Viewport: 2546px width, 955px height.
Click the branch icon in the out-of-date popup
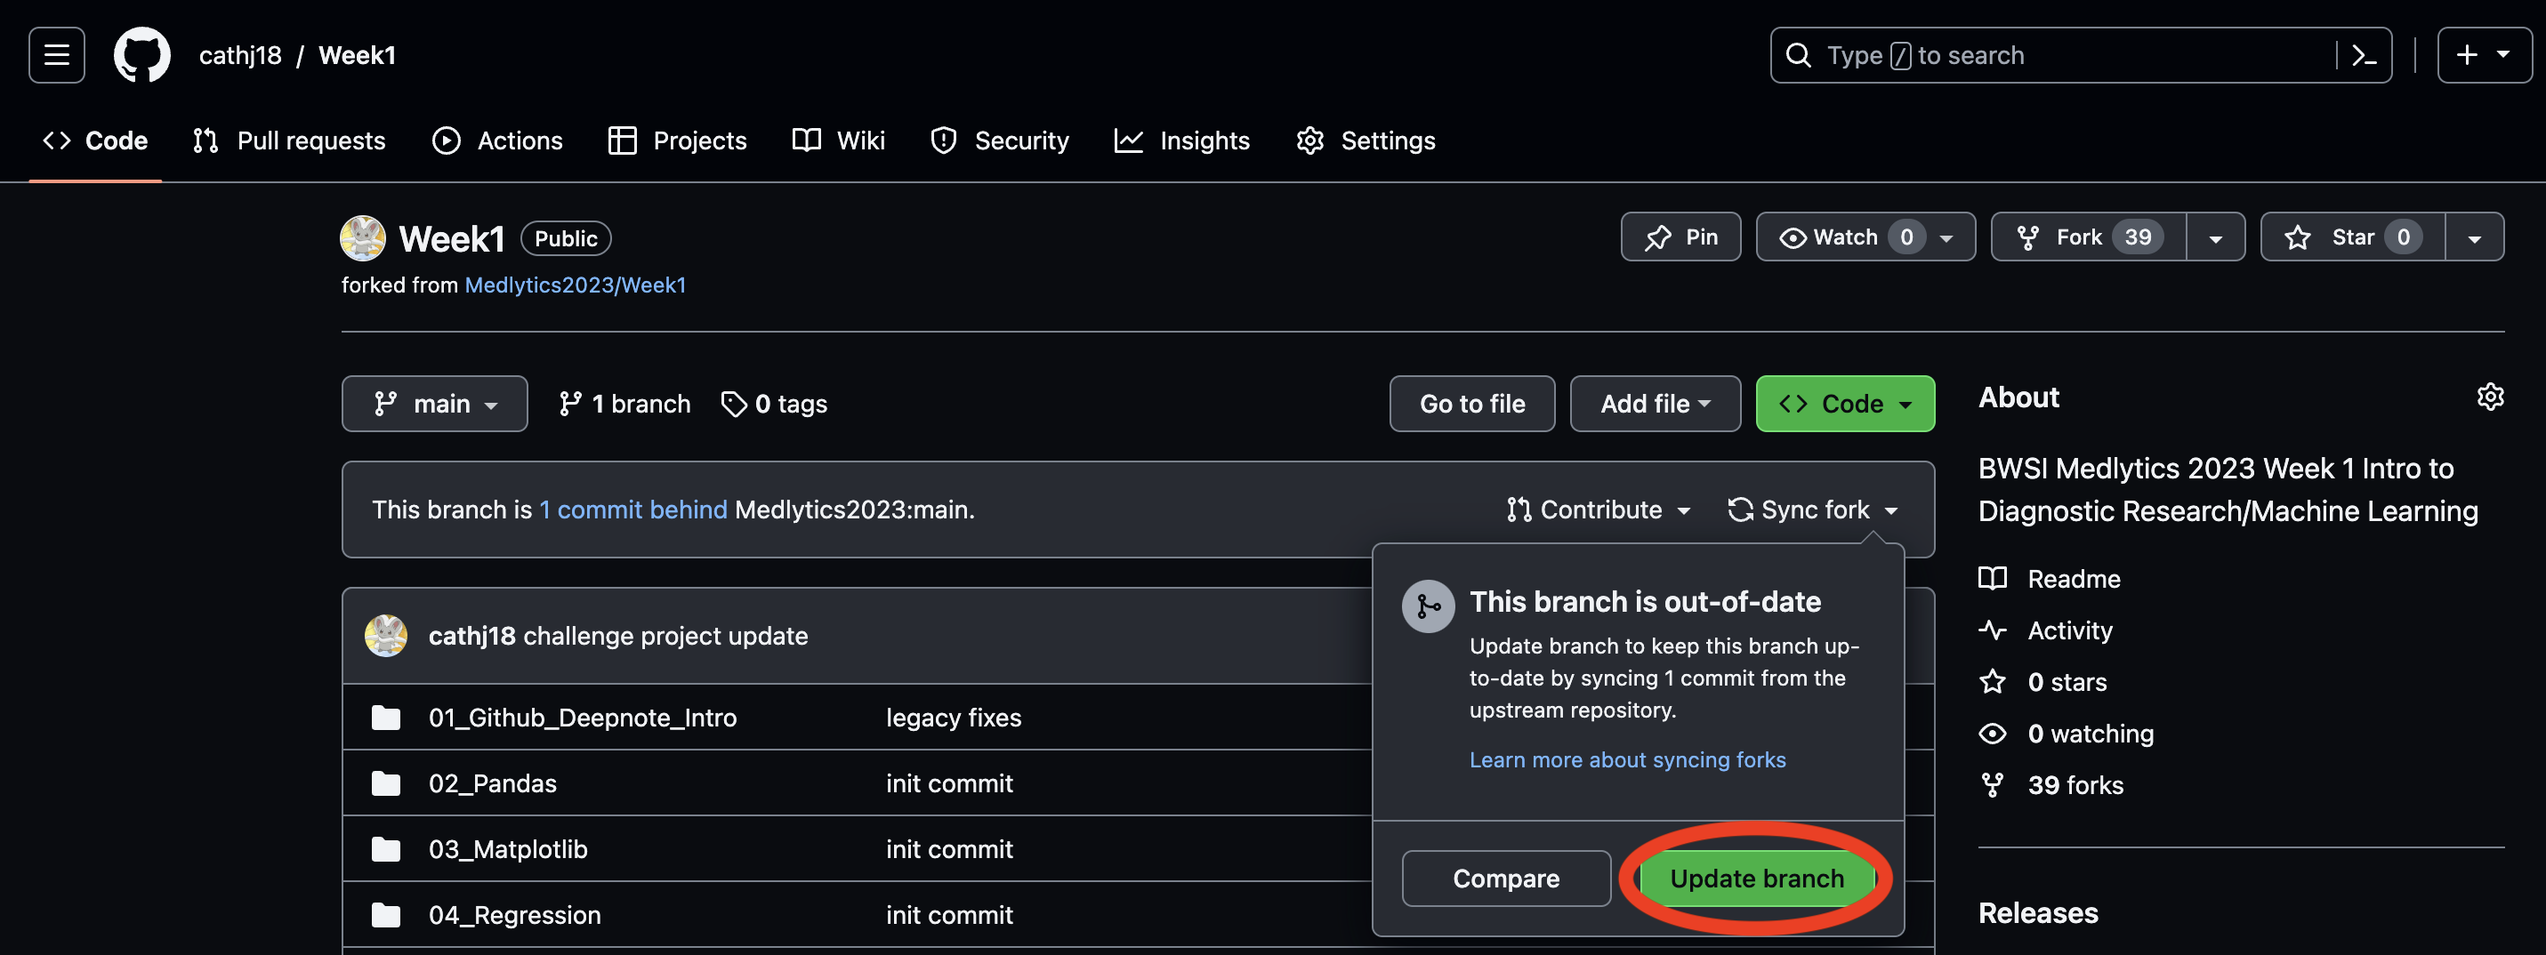pos(1427,606)
